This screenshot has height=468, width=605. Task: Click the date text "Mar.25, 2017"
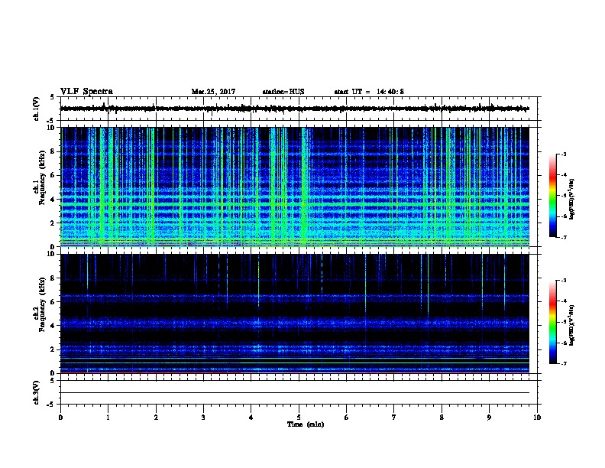click(213, 92)
